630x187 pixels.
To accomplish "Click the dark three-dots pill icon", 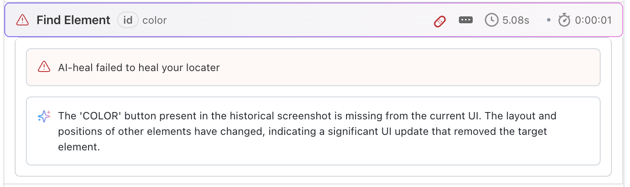I will point(465,20).
